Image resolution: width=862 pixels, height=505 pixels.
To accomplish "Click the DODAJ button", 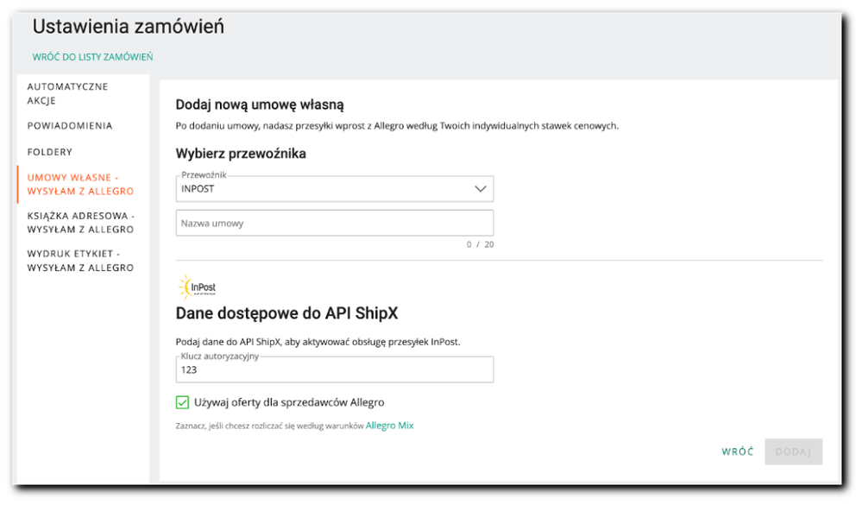I will pos(793,451).
